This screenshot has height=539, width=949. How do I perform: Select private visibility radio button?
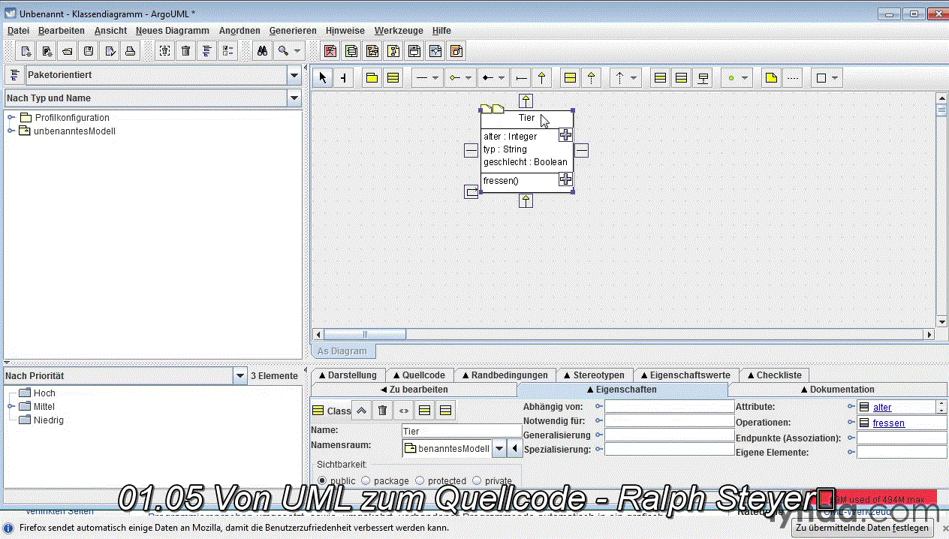click(477, 480)
